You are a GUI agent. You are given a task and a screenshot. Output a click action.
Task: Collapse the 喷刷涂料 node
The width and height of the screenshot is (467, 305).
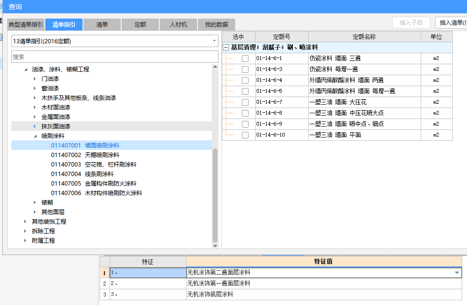tap(35, 136)
